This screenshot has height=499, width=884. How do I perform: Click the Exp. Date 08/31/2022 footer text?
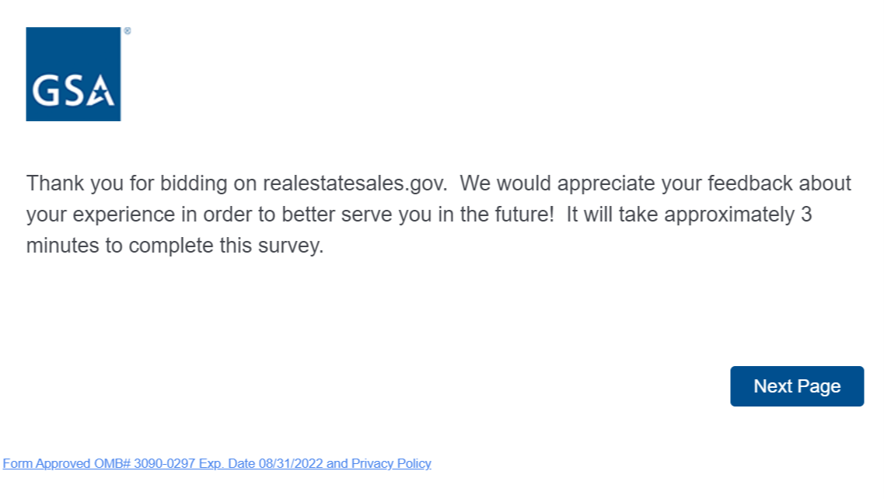[x=264, y=463]
